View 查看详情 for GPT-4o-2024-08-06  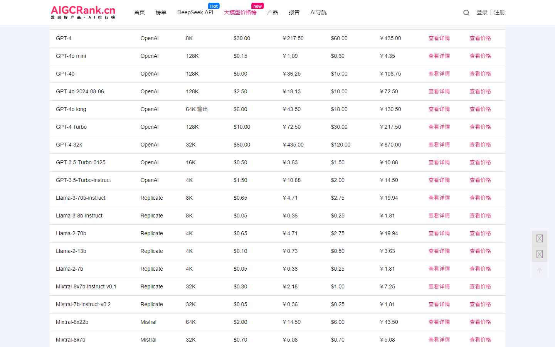click(439, 91)
